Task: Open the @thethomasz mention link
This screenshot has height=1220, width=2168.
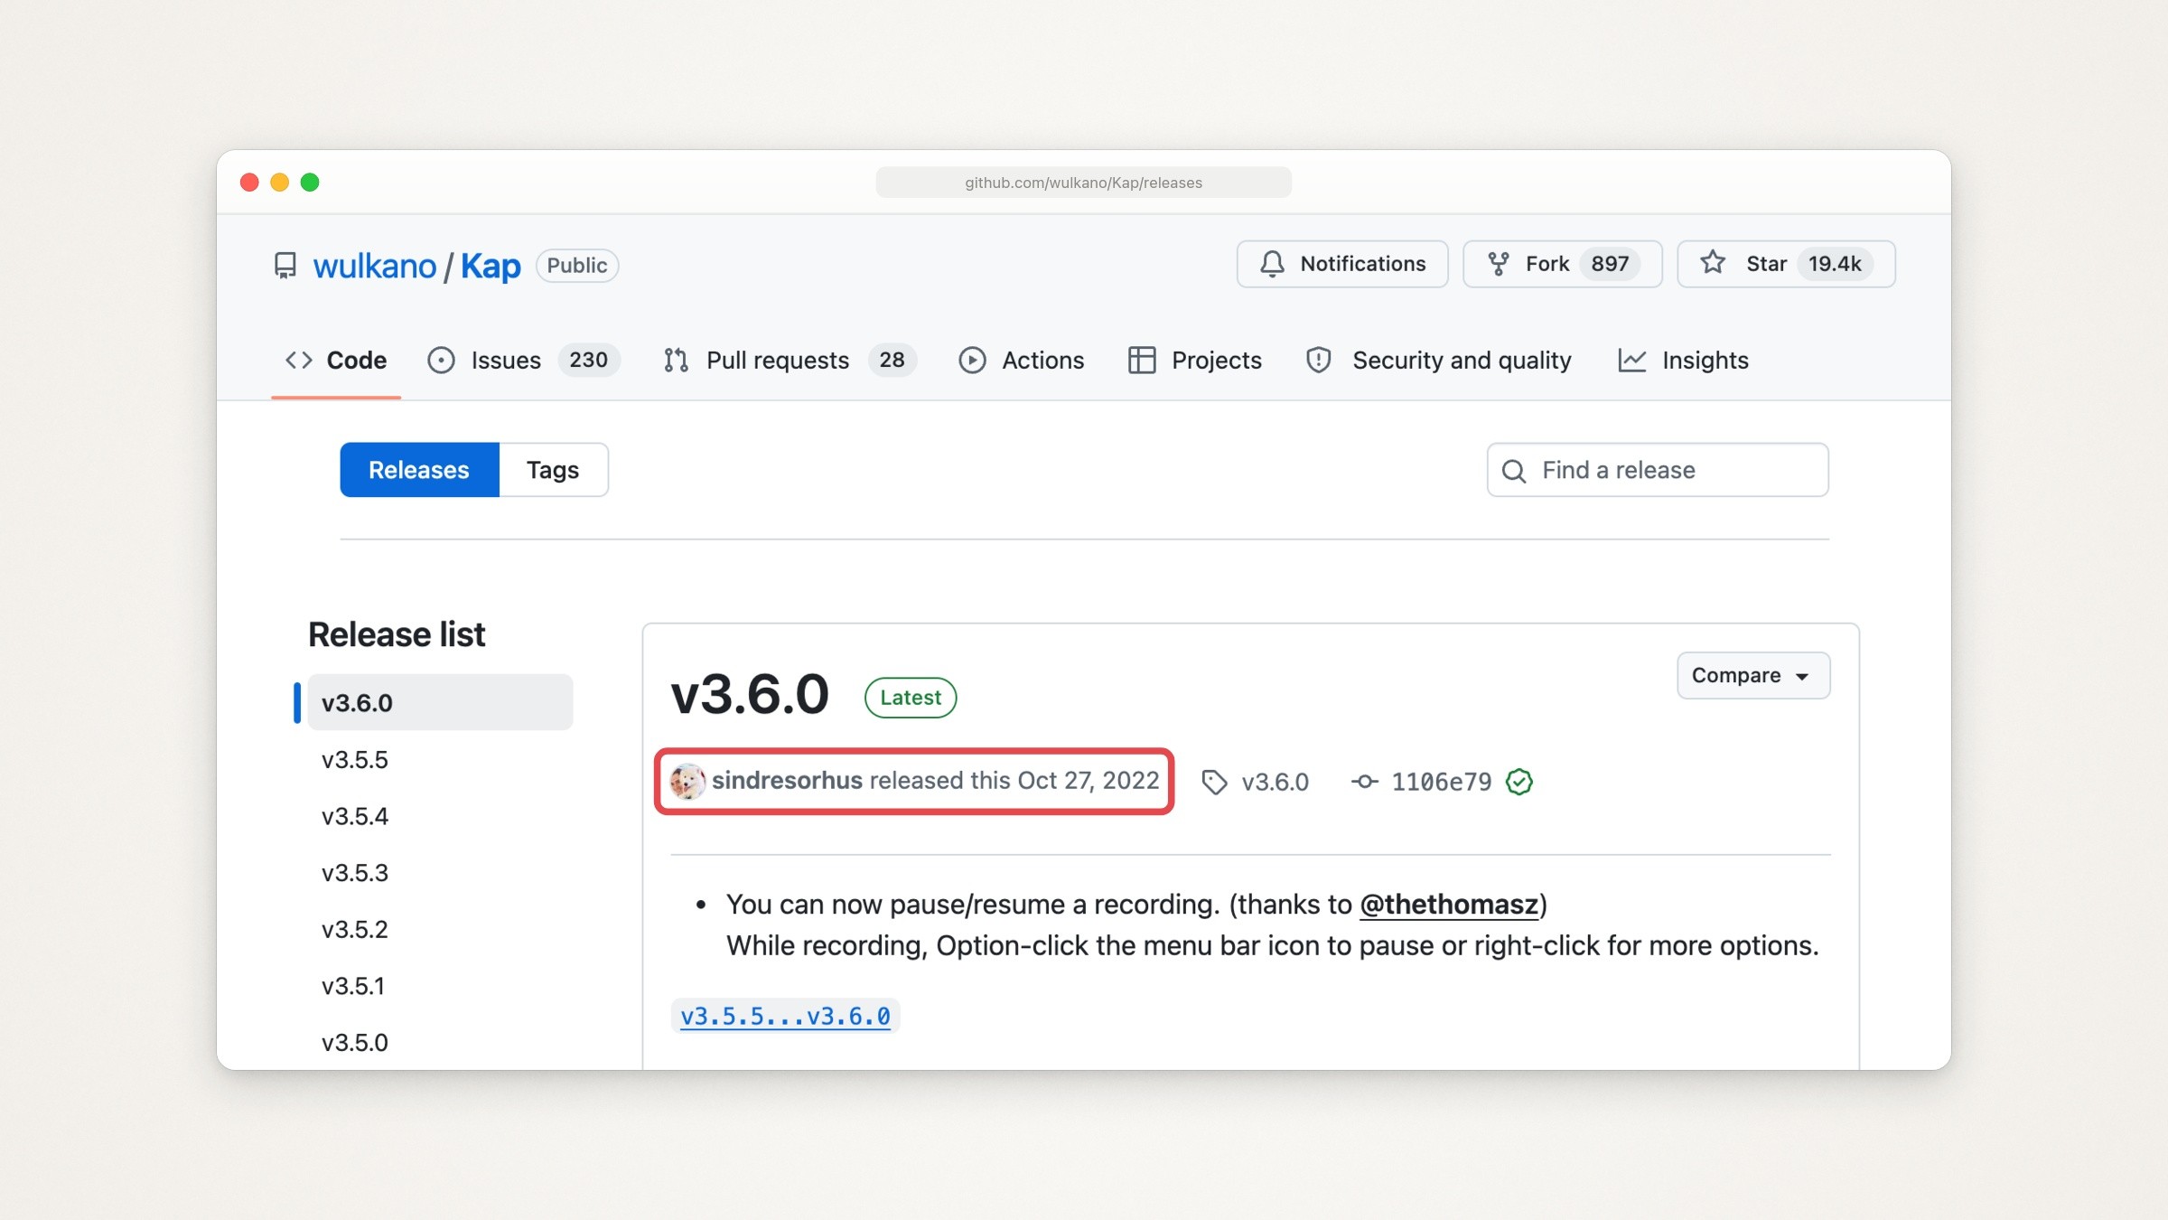Action: click(x=1449, y=905)
